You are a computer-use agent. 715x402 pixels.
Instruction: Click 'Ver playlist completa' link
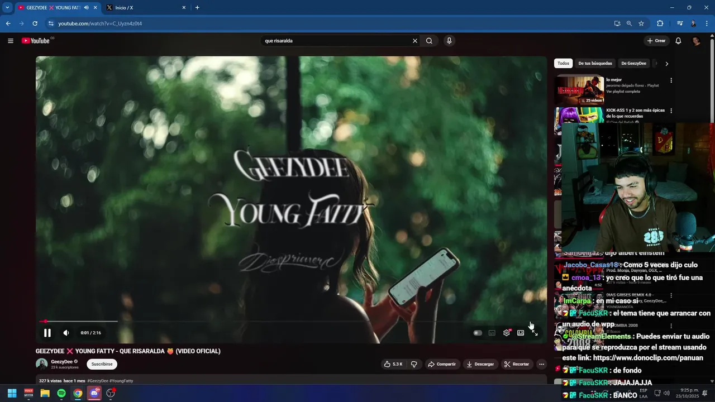[623, 91]
